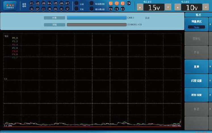Select the I7 current channel indicator
Viewport: 212px width, 133px height.
coord(67,9)
